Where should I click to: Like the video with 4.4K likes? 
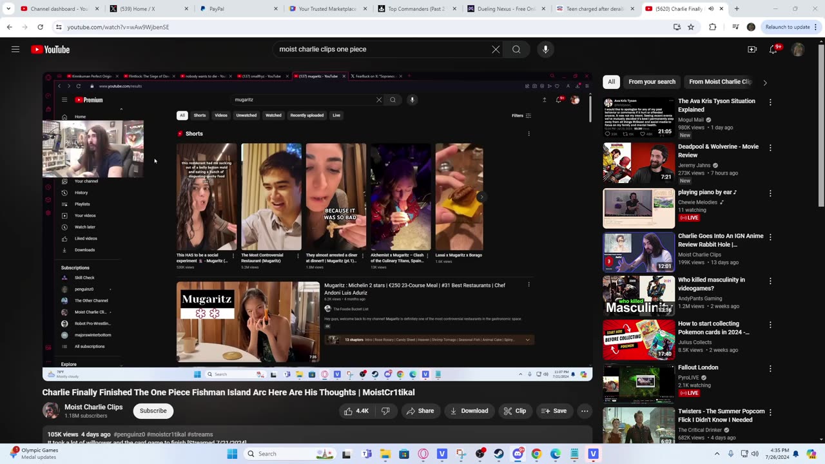356,411
